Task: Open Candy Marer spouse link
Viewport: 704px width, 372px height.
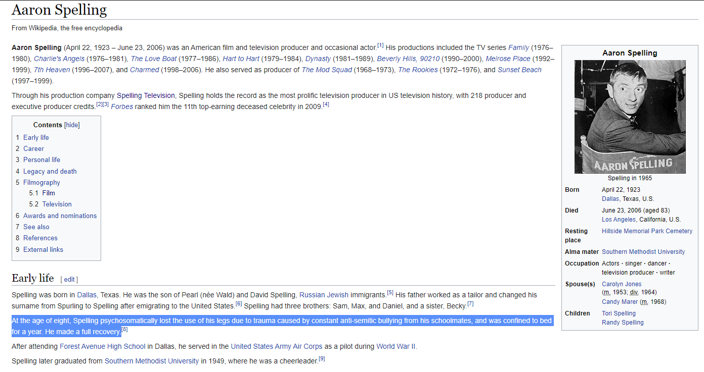Action: [620, 302]
